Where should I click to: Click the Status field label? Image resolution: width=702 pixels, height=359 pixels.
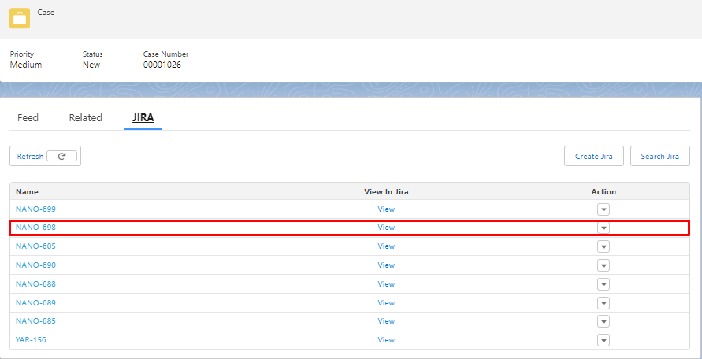93,54
